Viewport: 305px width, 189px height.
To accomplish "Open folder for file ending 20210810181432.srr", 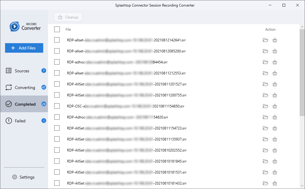I will 265,183.
